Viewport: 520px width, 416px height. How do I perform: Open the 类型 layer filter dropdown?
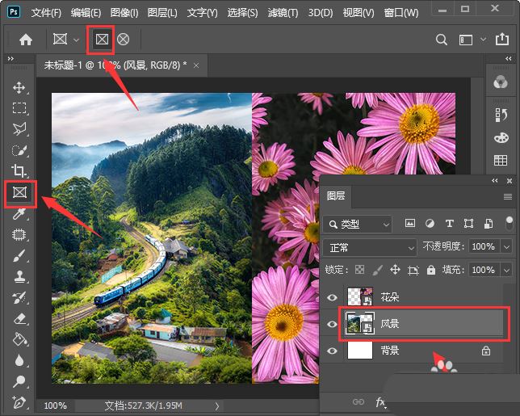pos(357,225)
